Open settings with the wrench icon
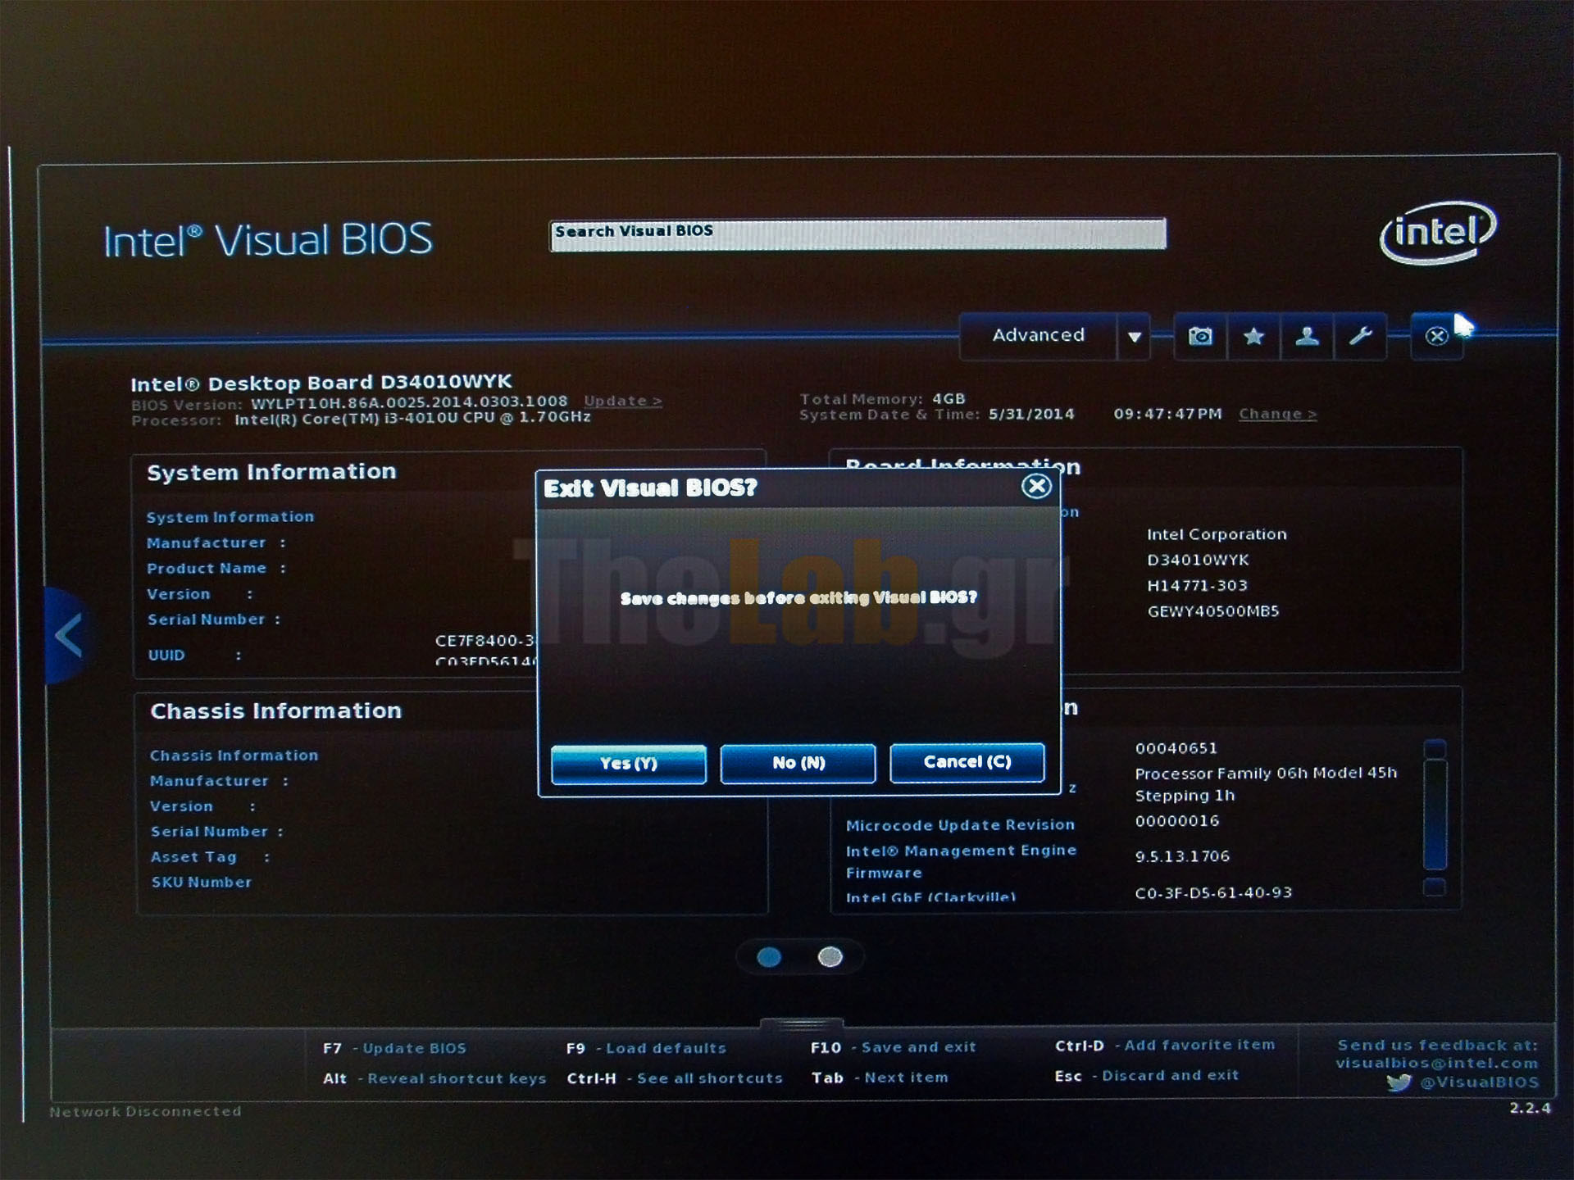The image size is (1574, 1180). 1360,336
